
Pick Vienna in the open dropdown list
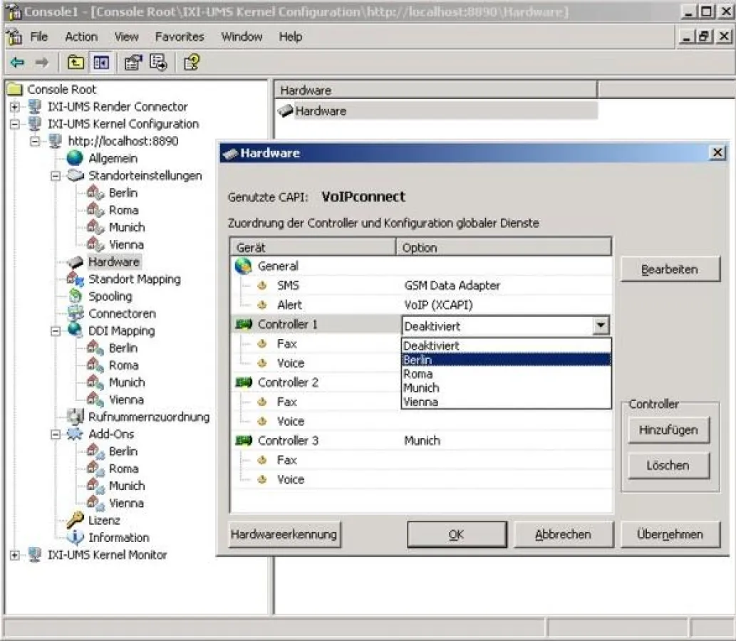(420, 402)
